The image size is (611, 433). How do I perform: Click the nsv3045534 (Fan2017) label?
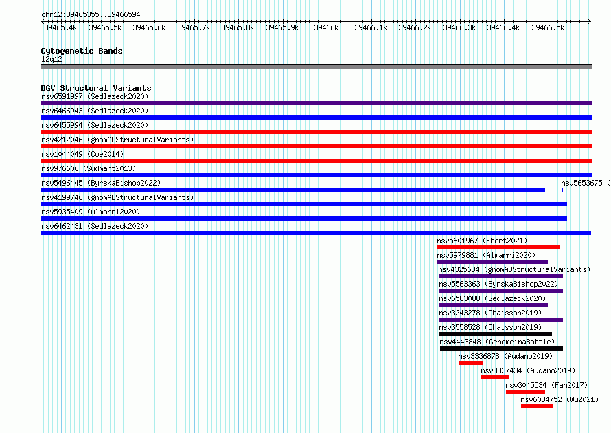tap(546, 385)
